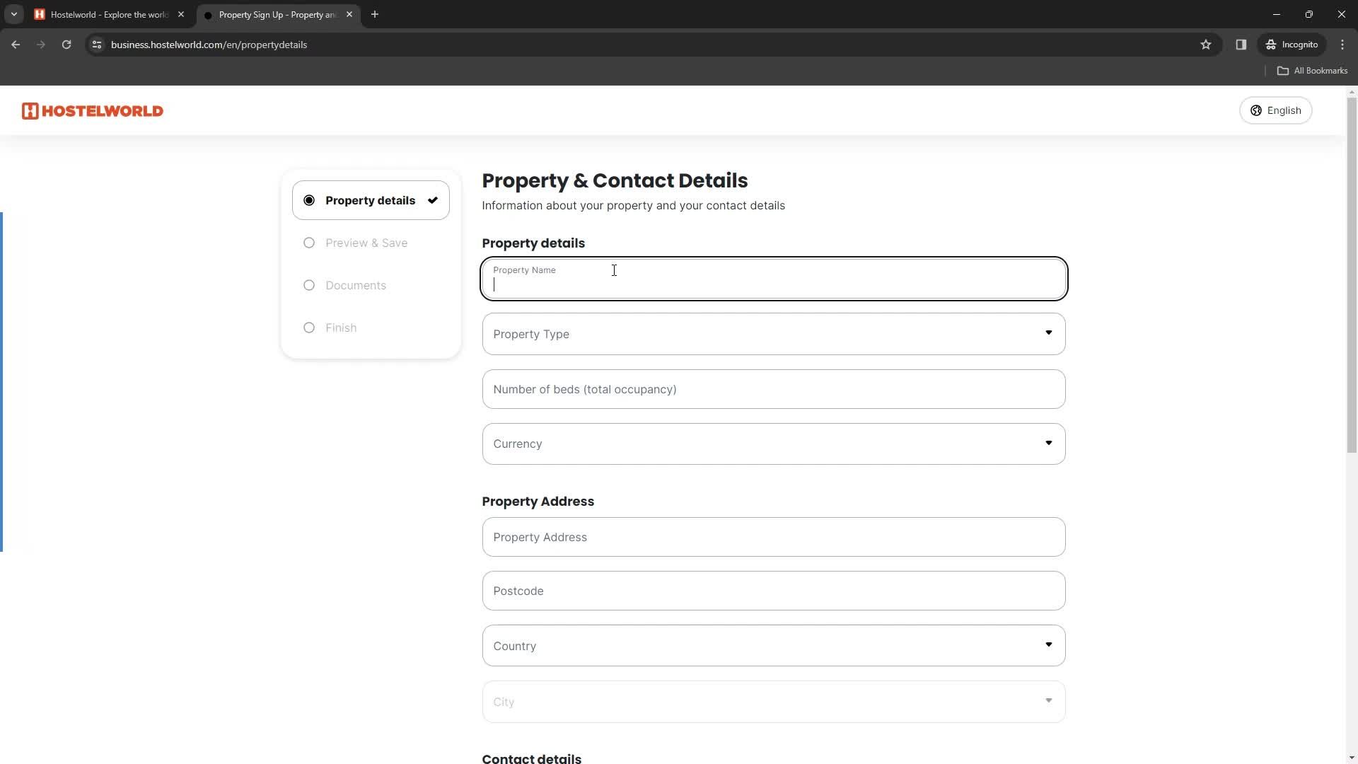
Task: Expand the Property Type dropdown
Action: [773, 334]
